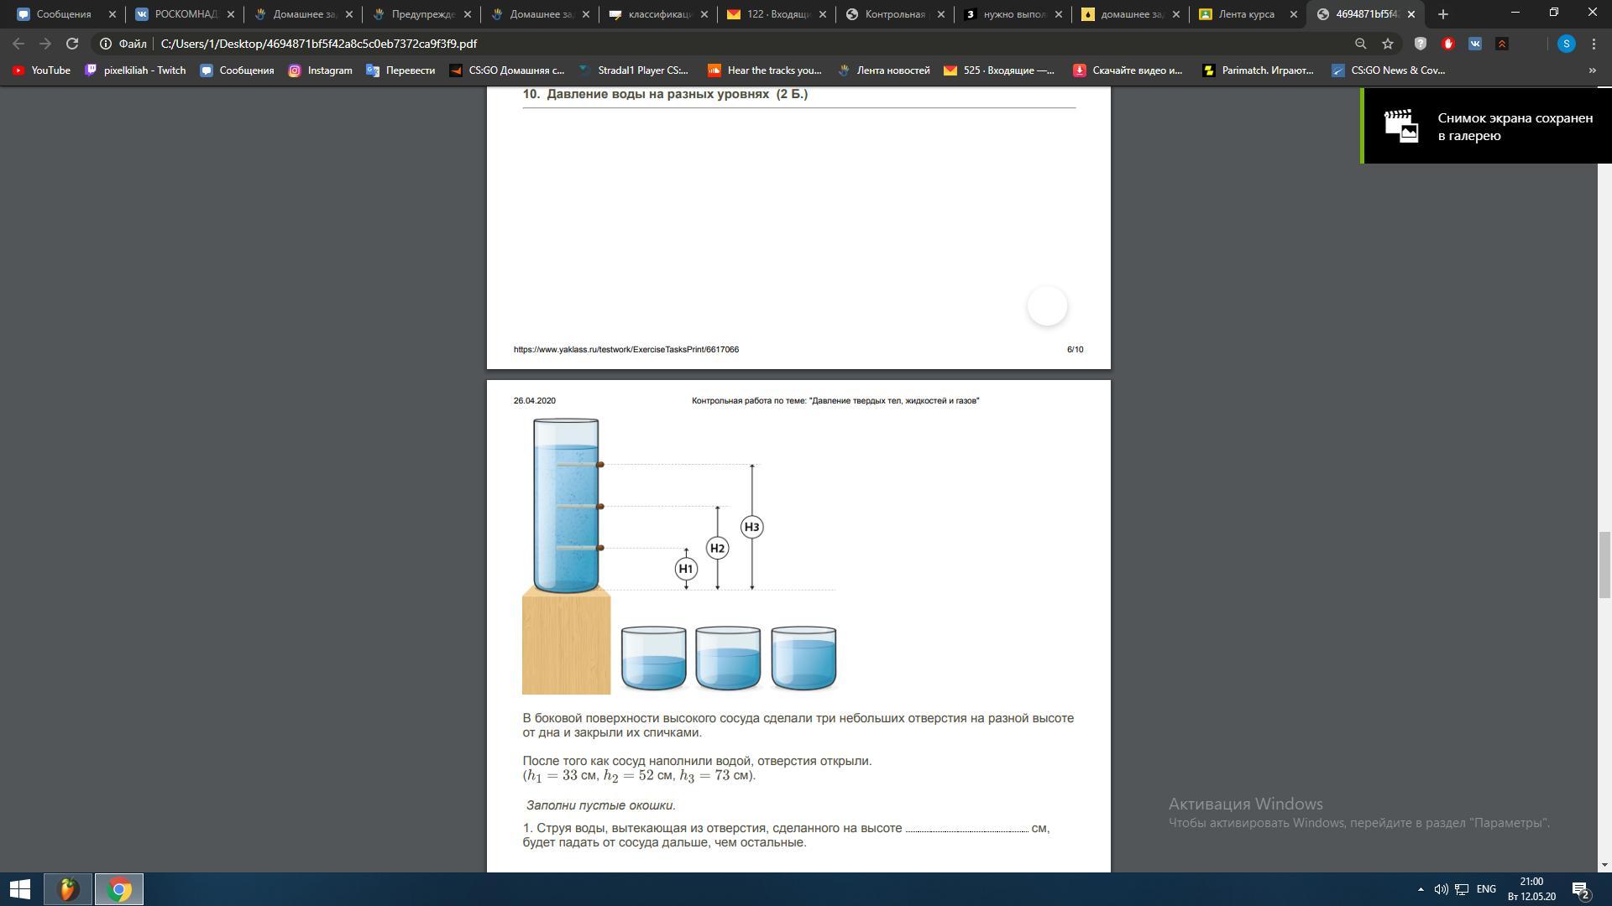Viewport: 1612px width, 906px height.
Task: Open a new browser tab
Action: point(1443,14)
